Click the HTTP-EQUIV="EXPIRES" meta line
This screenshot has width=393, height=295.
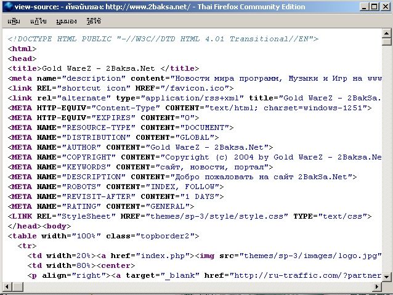(x=103, y=118)
